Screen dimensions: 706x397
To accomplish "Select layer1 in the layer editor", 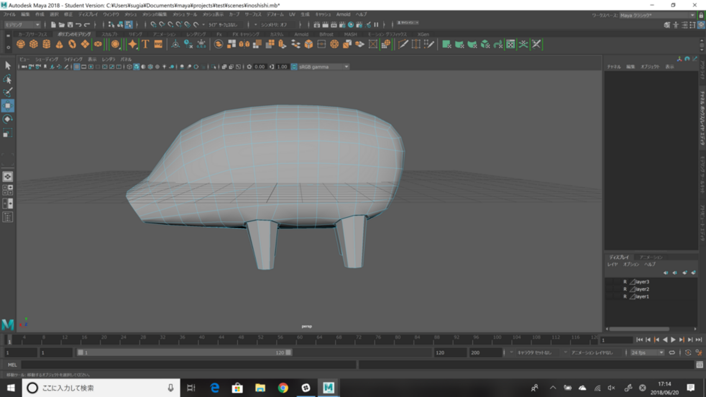I will [x=642, y=297].
